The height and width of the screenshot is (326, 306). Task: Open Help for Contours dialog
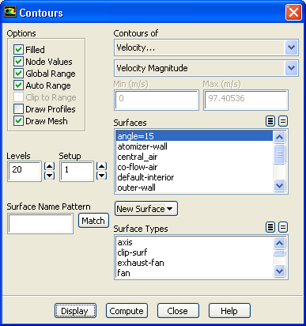(229, 311)
